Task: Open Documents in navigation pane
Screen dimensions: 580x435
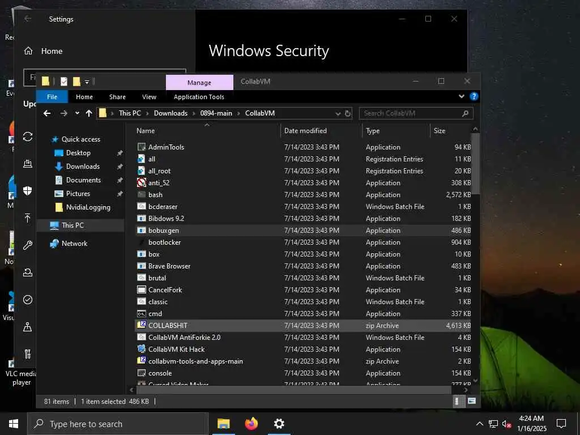Action: coord(83,180)
